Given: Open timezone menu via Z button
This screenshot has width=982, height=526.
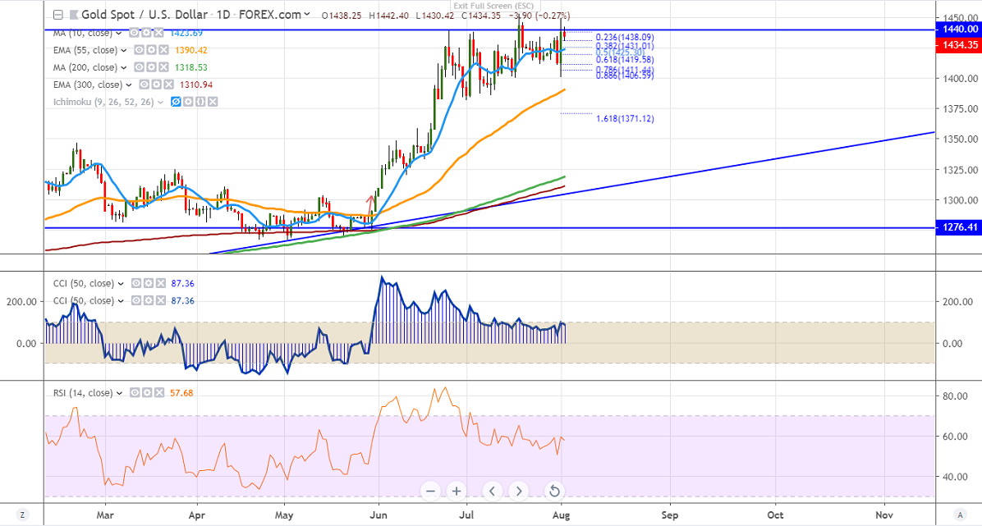Looking at the screenshot, I should pyautogui.click(x=22, y=515).
